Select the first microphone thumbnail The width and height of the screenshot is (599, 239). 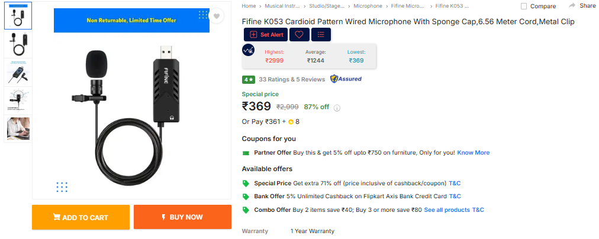coord(18,17)
